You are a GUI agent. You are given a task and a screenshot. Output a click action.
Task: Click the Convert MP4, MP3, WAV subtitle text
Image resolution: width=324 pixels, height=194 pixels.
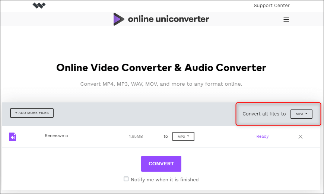pos(161,84)
